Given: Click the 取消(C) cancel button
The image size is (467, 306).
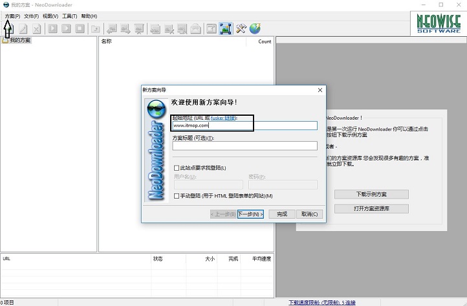Looking at the screenshot, I should (x=309, y=214).
